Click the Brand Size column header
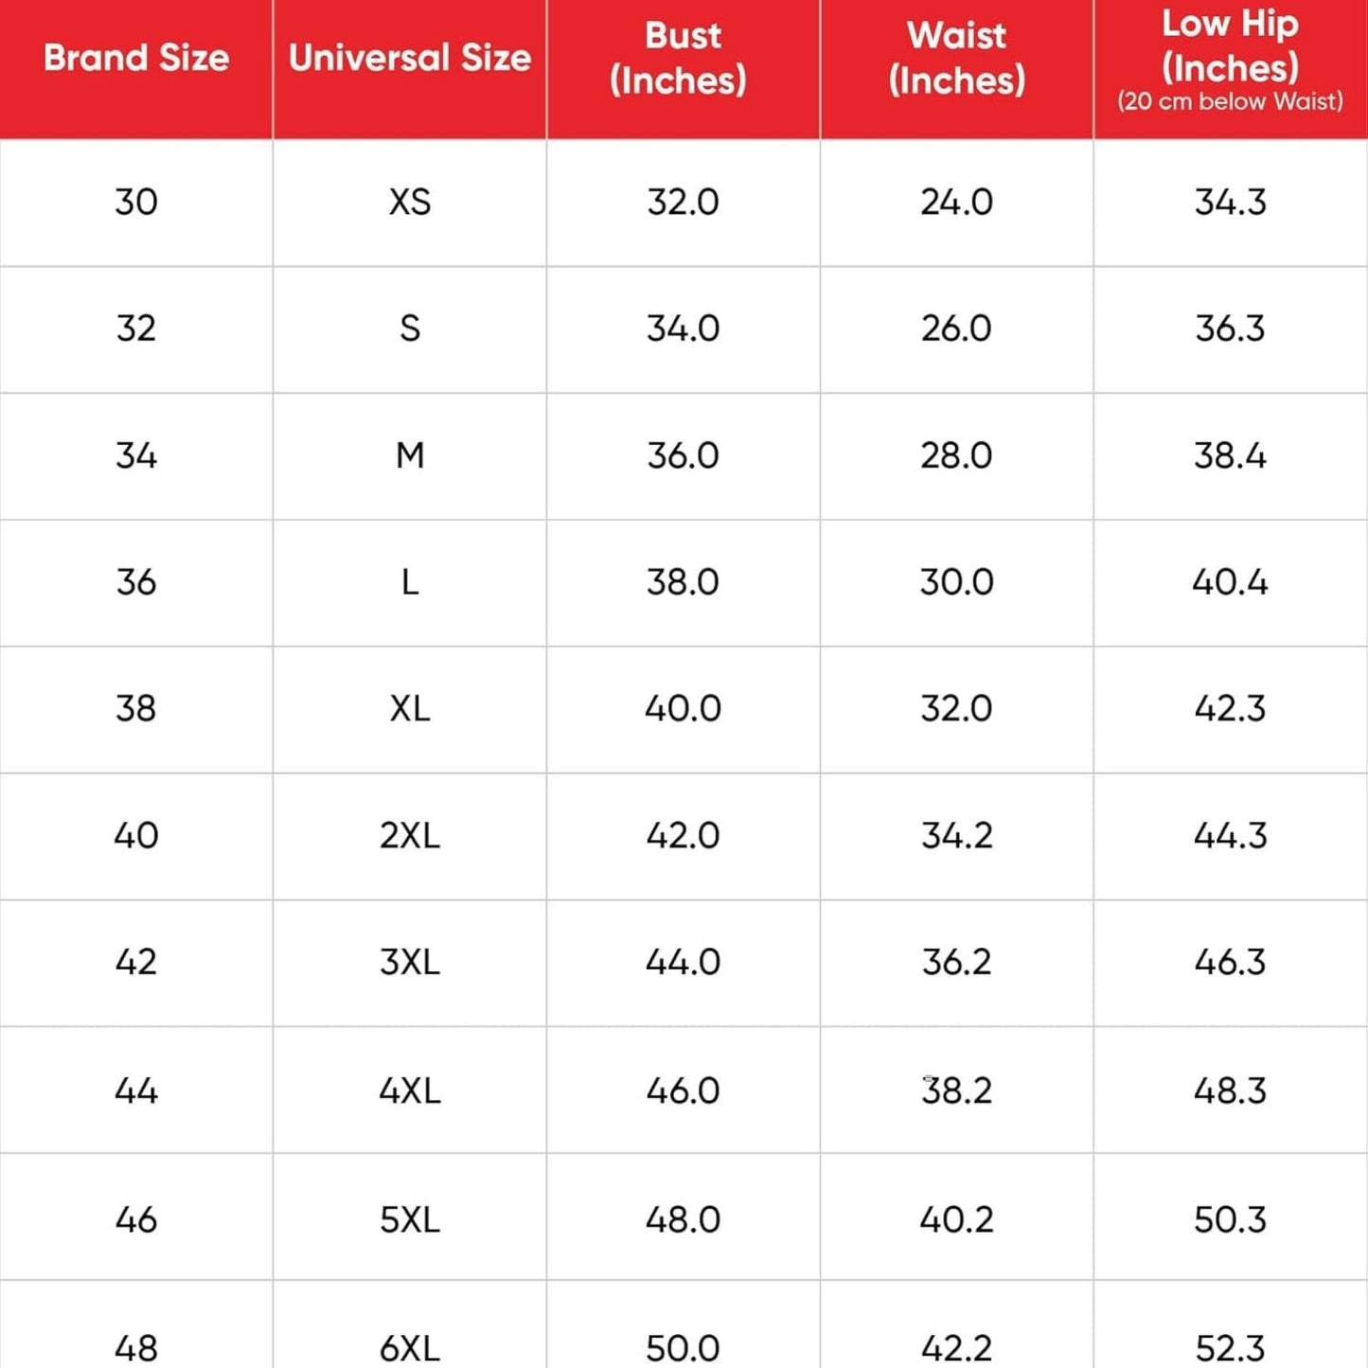1368x1368 pixels. tap(136, 58)
